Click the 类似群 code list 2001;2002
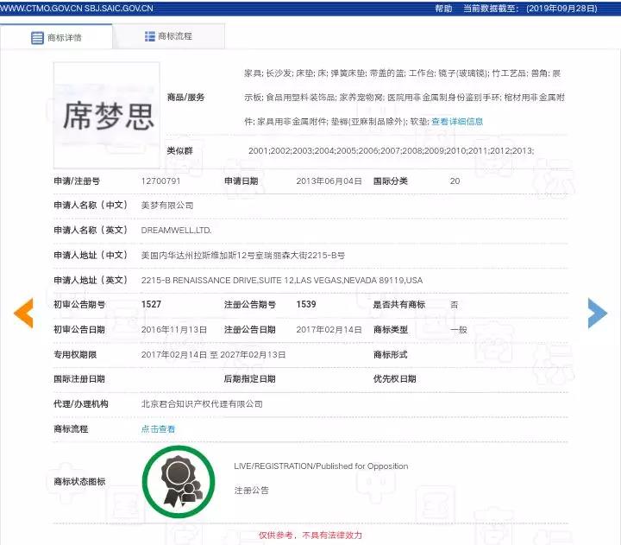This screenshot has height=545, width=621. [x=391, y=151]
